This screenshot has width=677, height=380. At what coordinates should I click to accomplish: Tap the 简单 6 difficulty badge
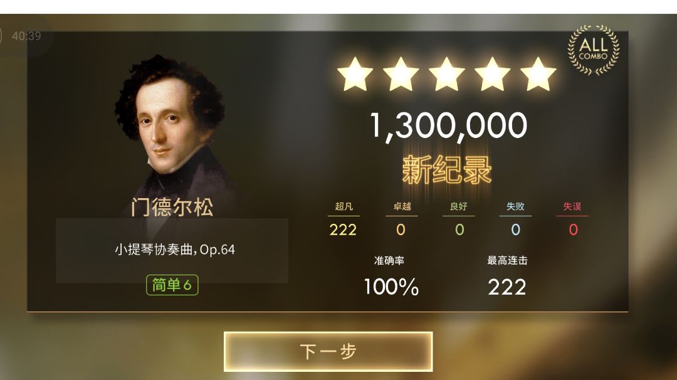(x=172, y=285)
